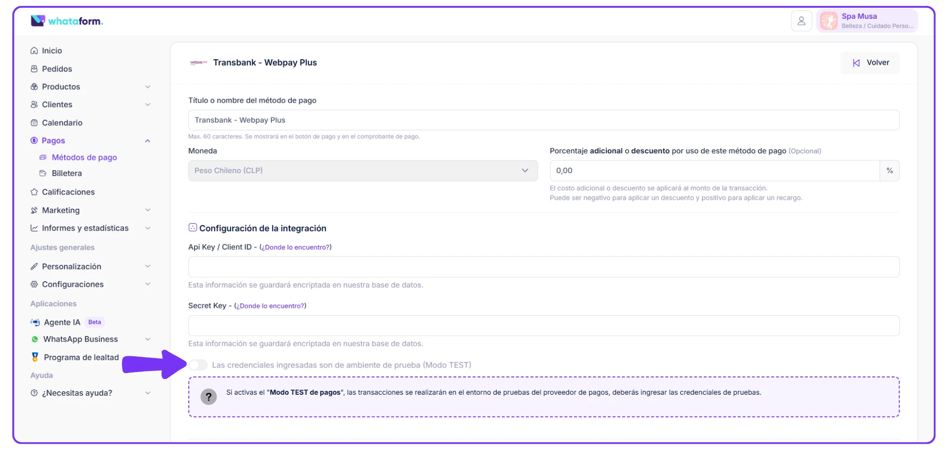Focus the percentage discount input field
This screenshot has width=948, height=450.
(714, 171)
